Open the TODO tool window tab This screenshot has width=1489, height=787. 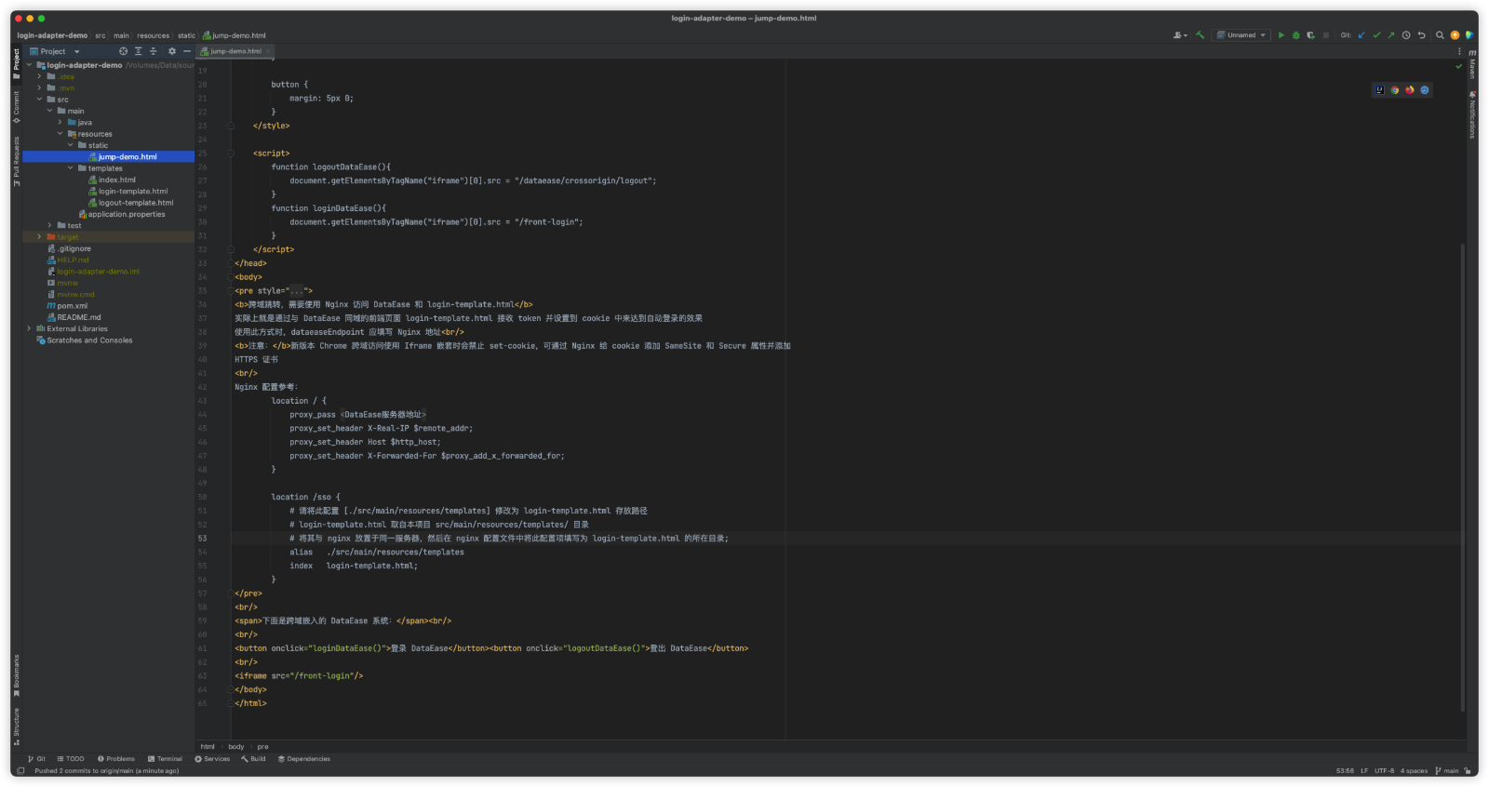point(71,759)
